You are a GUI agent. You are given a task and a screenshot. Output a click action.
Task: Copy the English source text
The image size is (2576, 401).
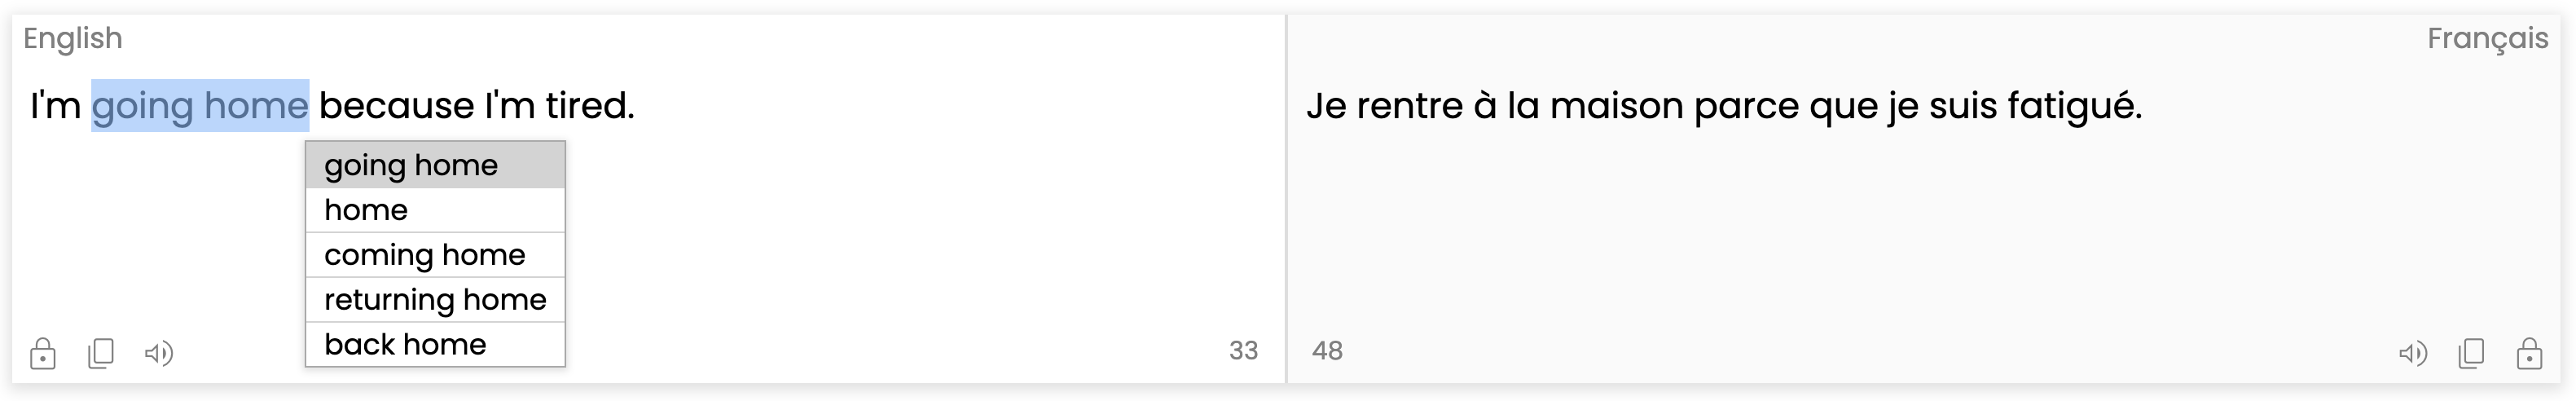[101, 353]
